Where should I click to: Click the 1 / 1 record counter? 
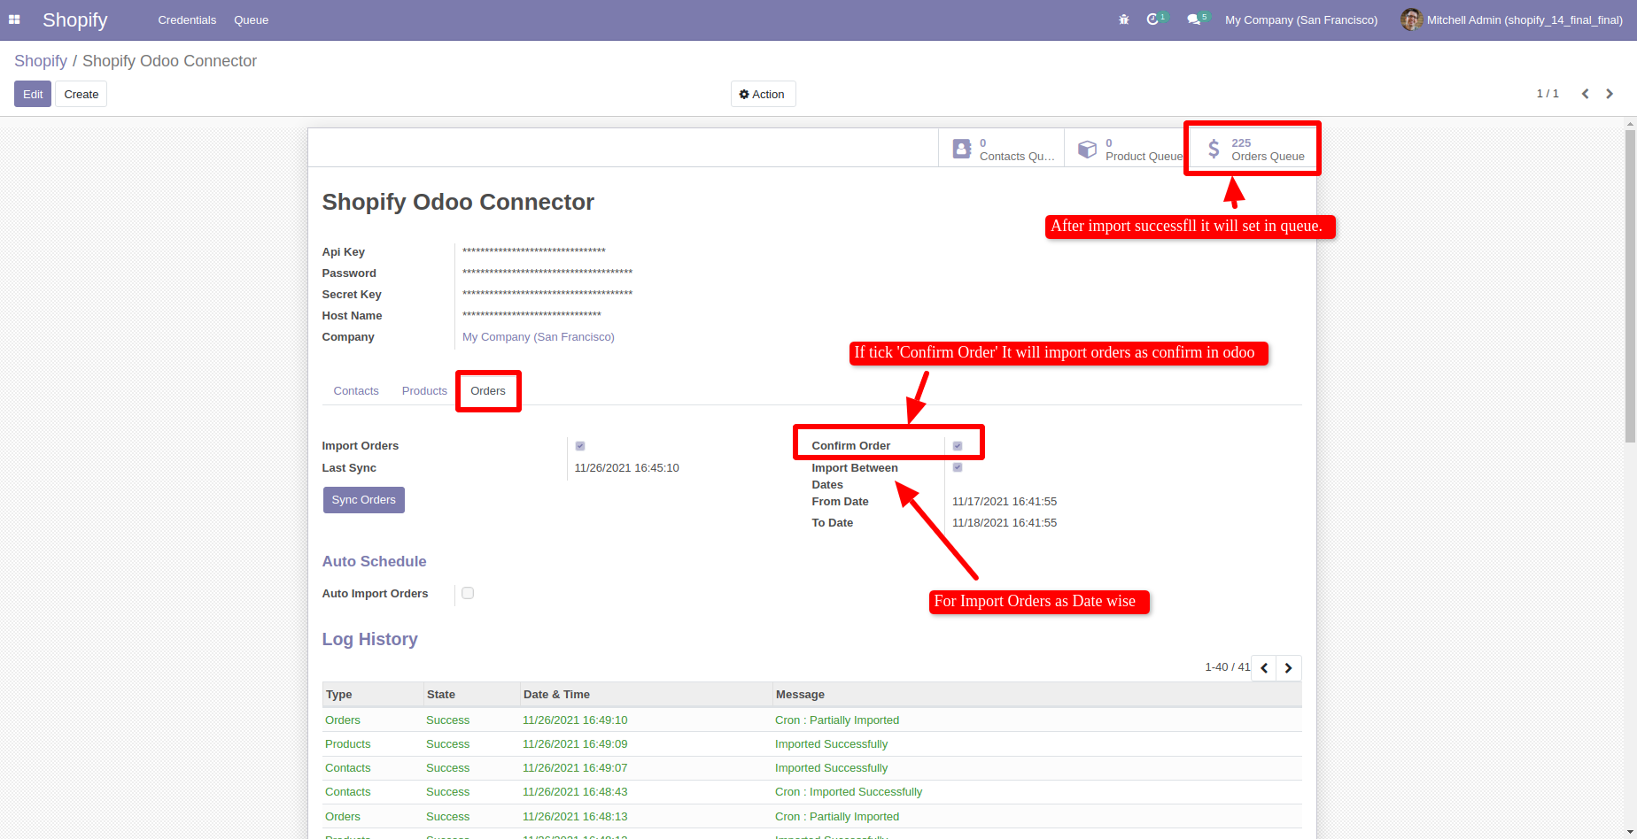point(1548,94)
